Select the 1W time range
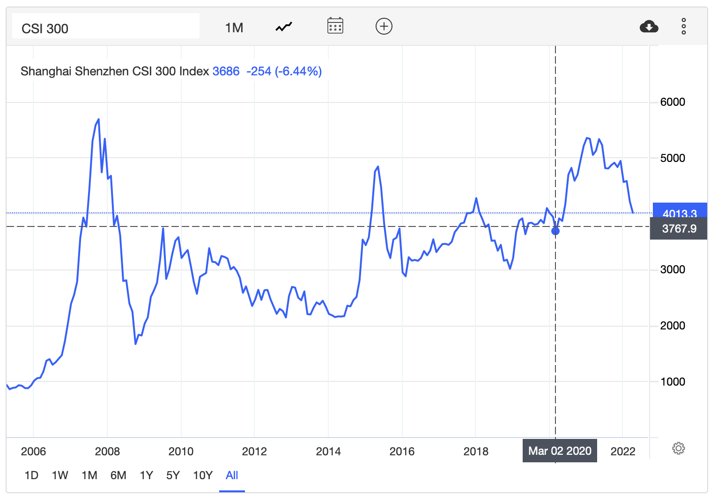The width and height of the screenshot is (710, 496). click(x=60, y=475)
